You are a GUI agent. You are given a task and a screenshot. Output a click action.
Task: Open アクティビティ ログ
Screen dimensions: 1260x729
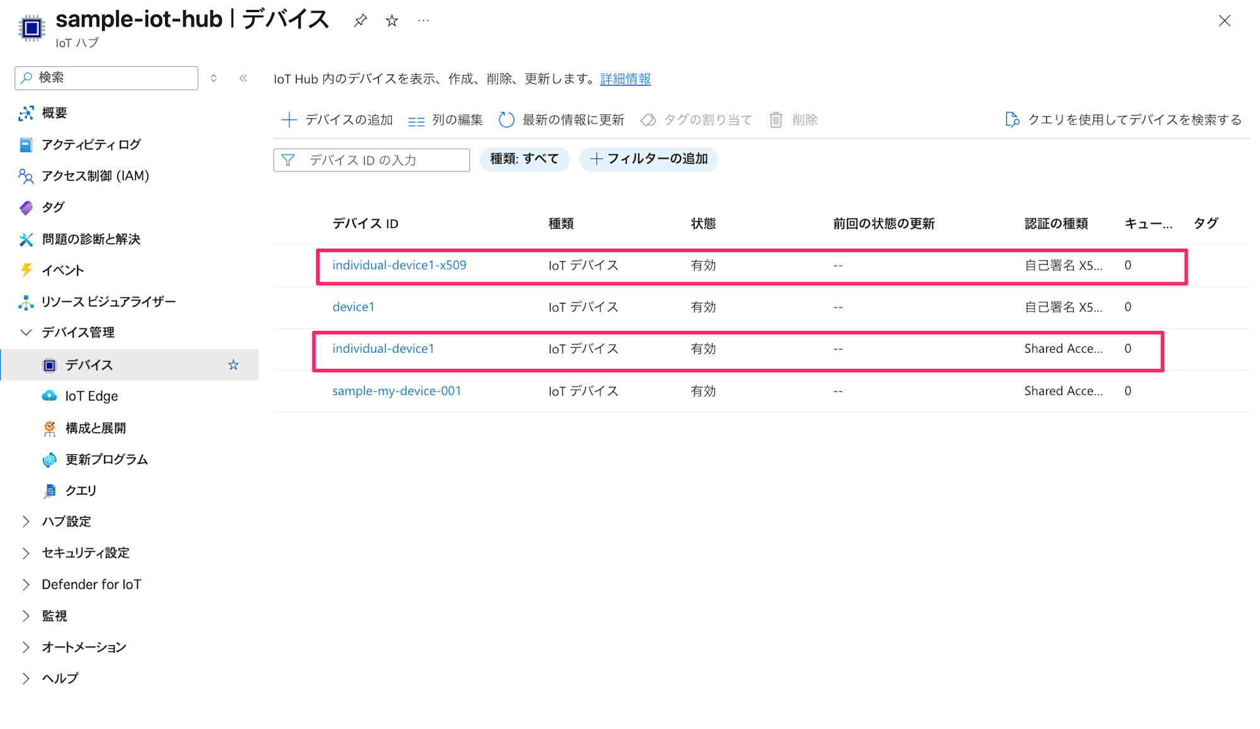[x=91, y=144]
